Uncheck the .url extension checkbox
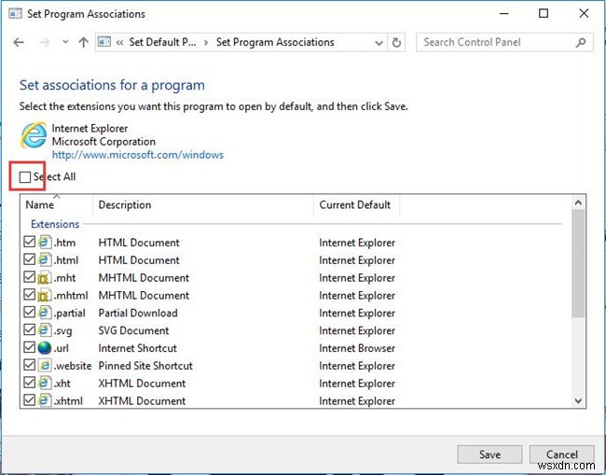The height and width of the screenshot is (475, 606). pos(30,347)
